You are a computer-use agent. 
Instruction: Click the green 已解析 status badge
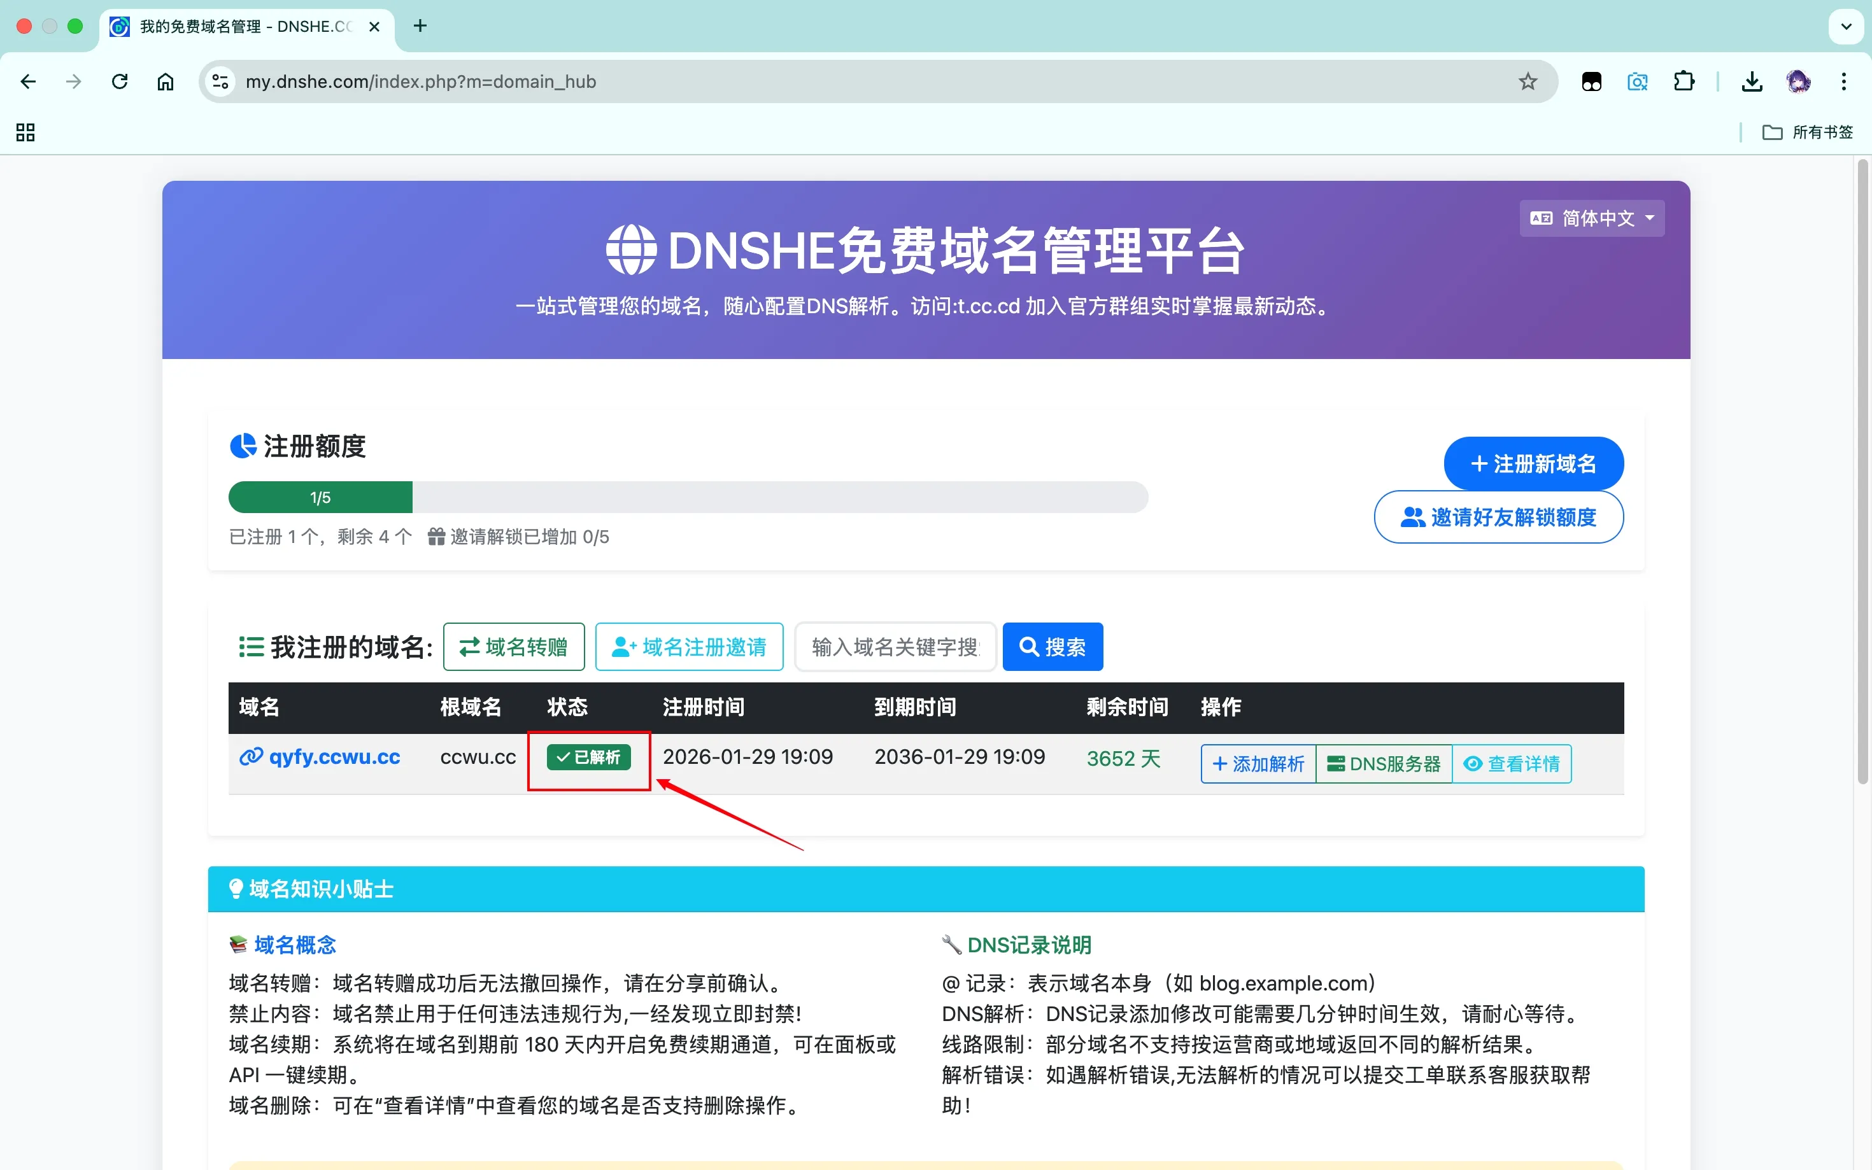pyautogui.click(x=588, y=757)
